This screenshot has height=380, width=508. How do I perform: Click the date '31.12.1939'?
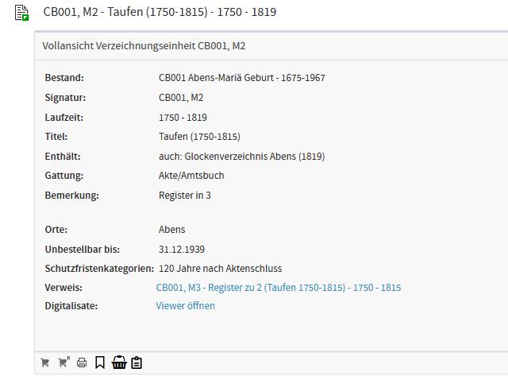click(x=183, y=249)
